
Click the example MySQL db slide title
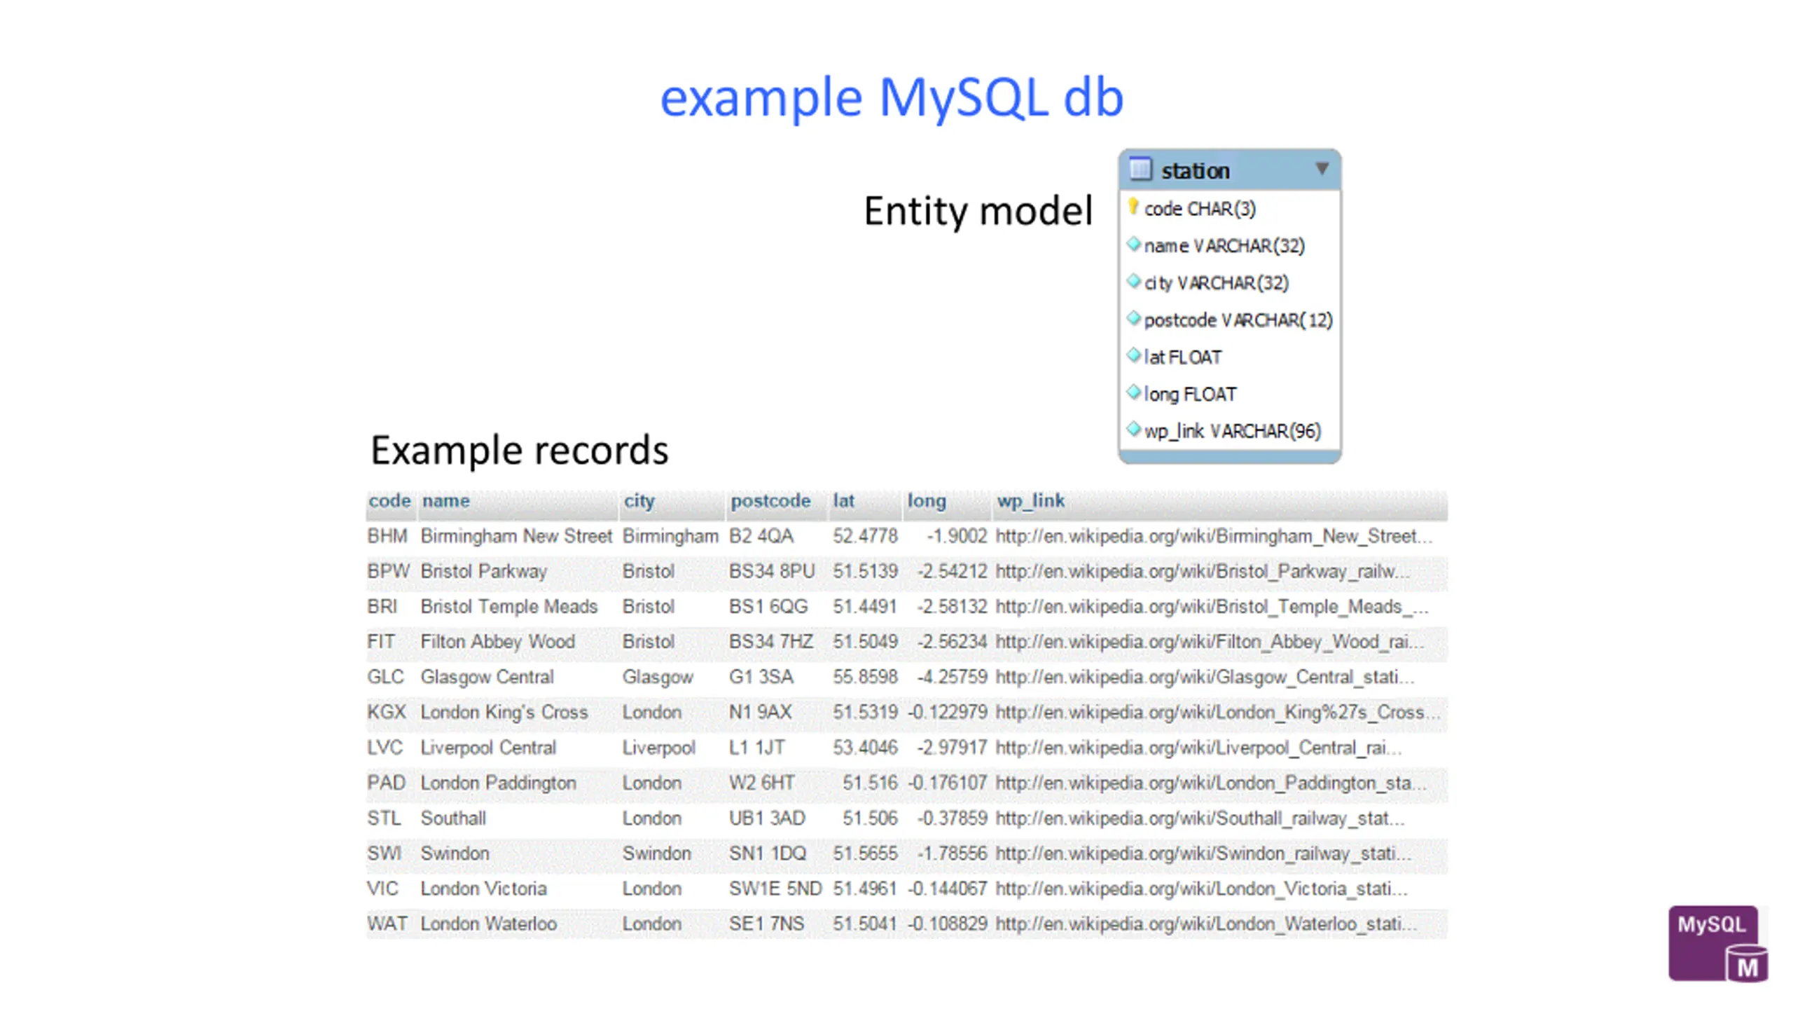892,97
